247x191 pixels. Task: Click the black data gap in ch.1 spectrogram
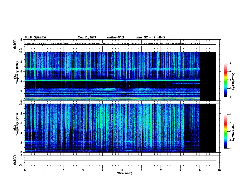click(208, 76)
